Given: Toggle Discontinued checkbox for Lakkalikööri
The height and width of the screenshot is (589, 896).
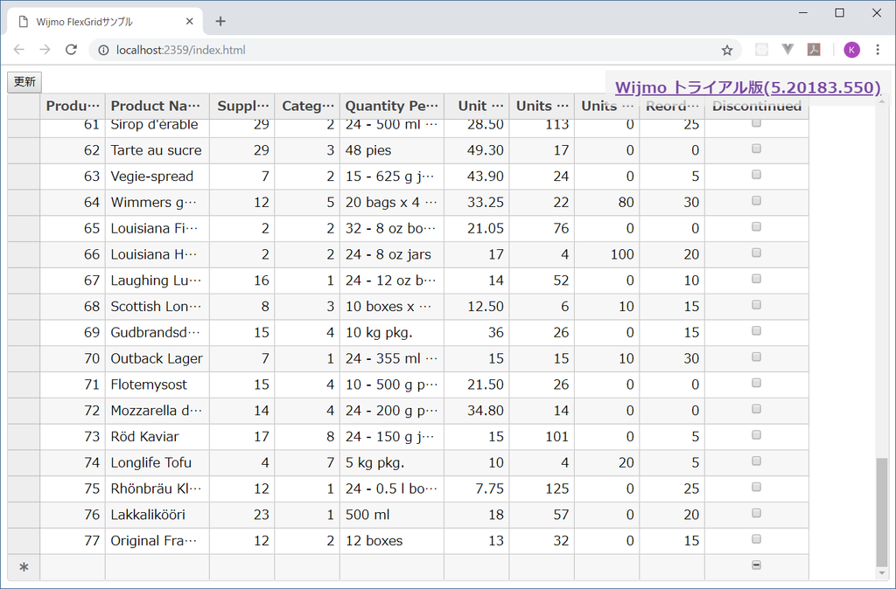Looking at the screenshot, I should (x=756, y=513).
